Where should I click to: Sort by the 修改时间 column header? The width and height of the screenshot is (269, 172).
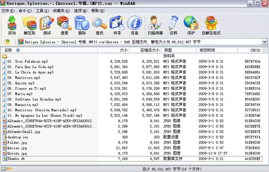coord(217,50)
